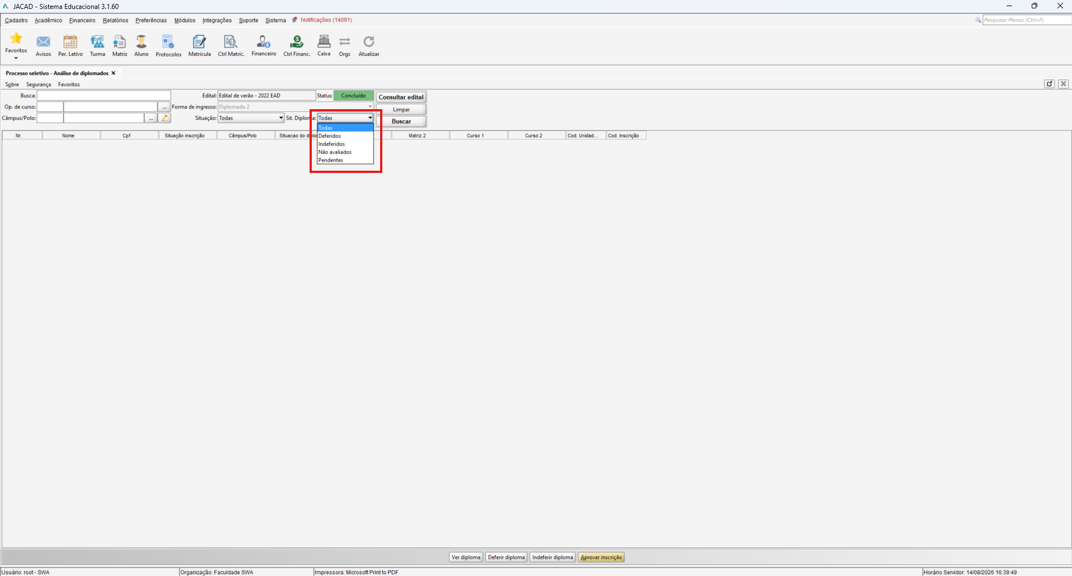The height and width of the screenshot is (576, 1072).
Task: Collapse the Sit. Diploma dropdown arrow
Action: pyautogui.click(x=369, y=118)
